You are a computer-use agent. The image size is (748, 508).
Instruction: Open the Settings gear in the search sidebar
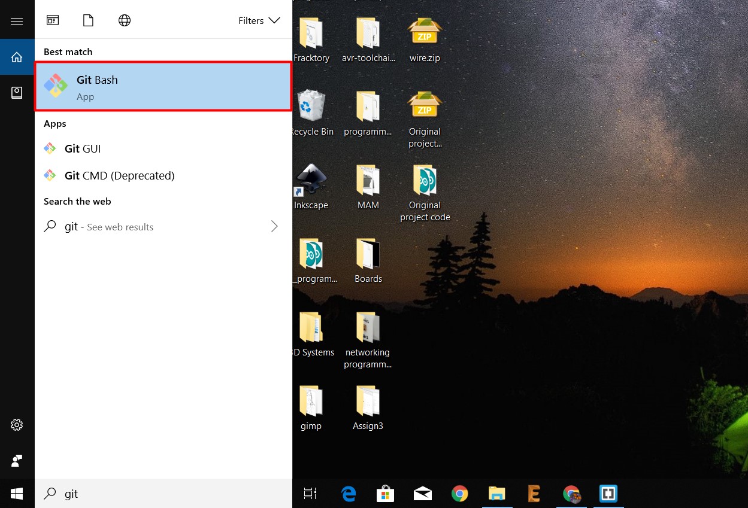[17, 425]
